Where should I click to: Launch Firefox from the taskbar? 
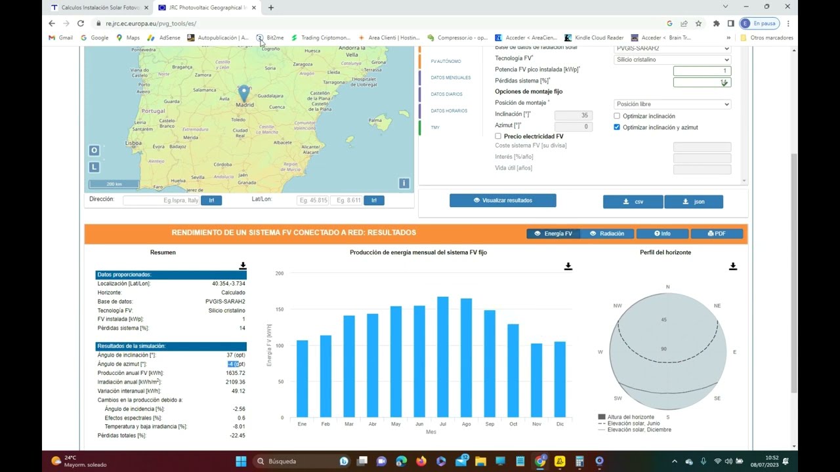pos(421,461)
